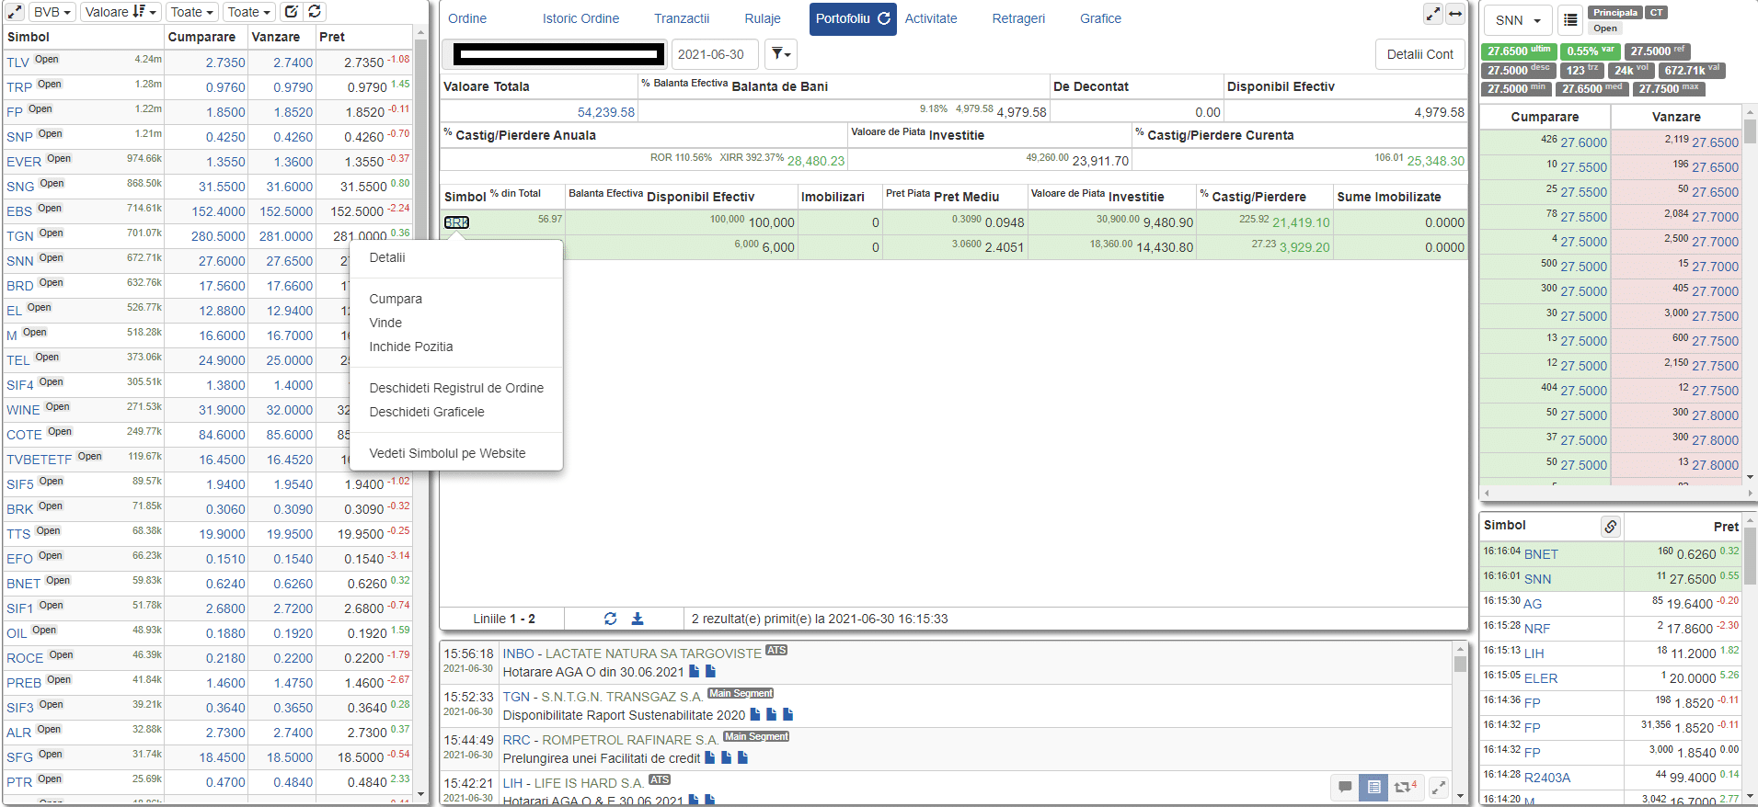Expand the Valoare sort dropdown

(121, 12)
